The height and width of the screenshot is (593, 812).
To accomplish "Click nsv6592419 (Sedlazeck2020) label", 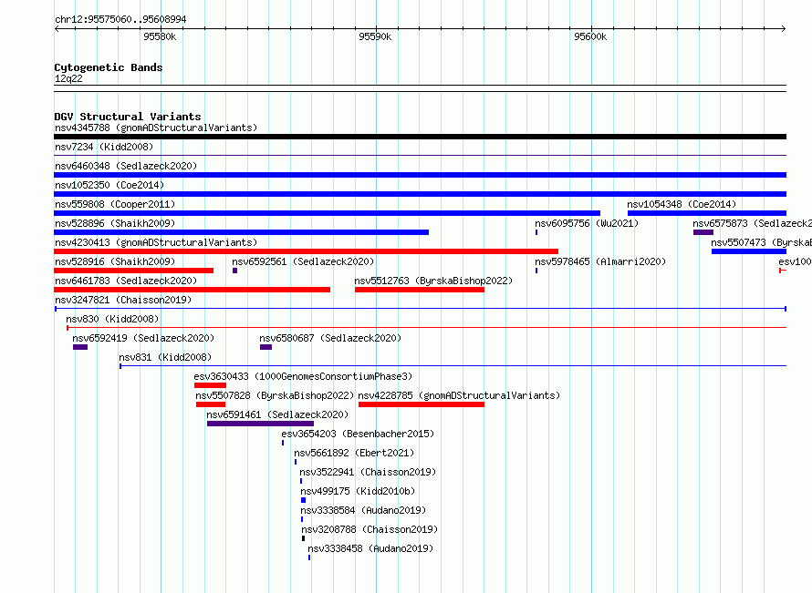I will pyautogui.click(x=143, y=338).
